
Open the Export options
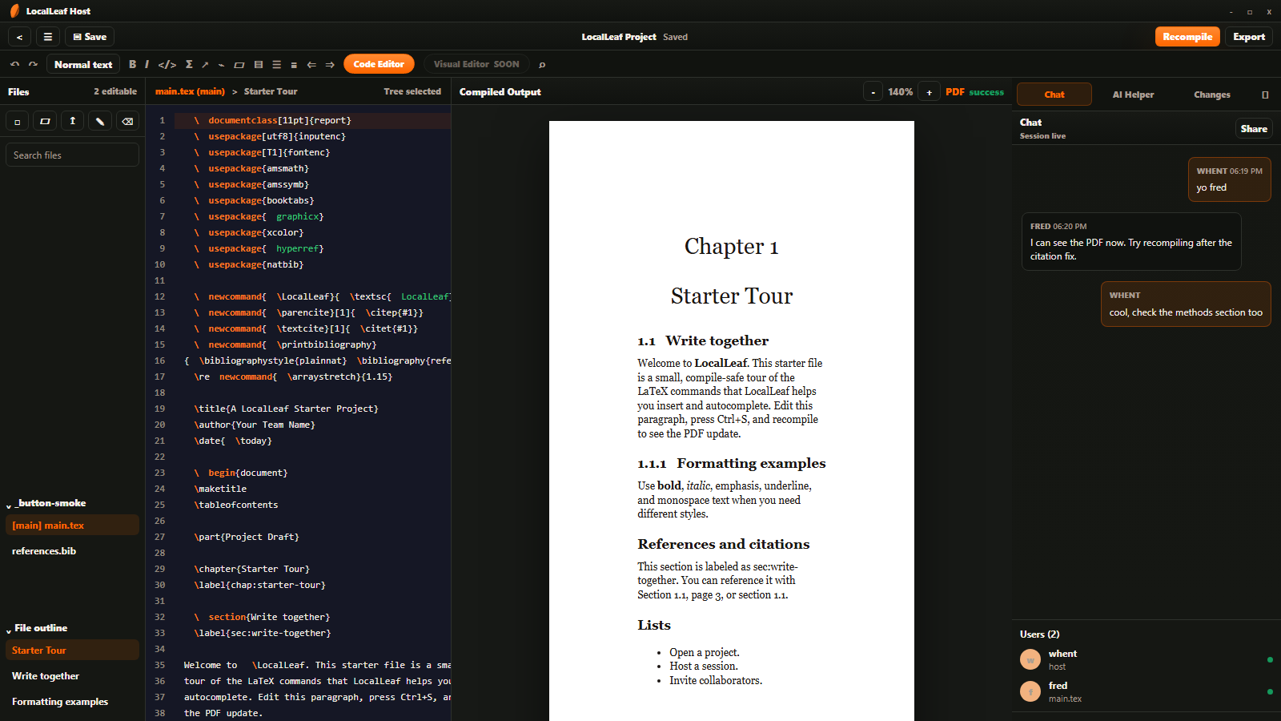1249,37
